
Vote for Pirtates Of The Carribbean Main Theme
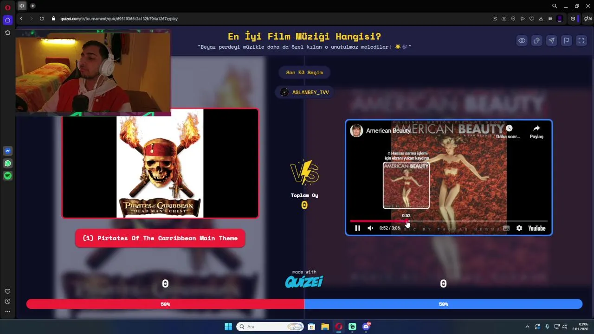pyautogui.click(x=160, y=238)
